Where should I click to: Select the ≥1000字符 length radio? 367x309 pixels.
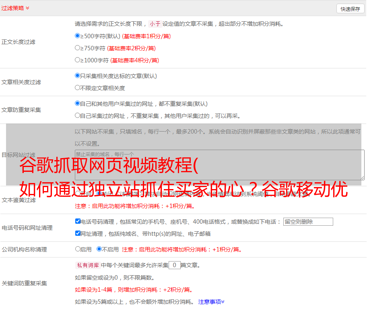pyautogui.click(x=78, y=60)
